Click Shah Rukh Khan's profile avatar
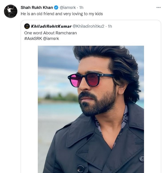 11,12
